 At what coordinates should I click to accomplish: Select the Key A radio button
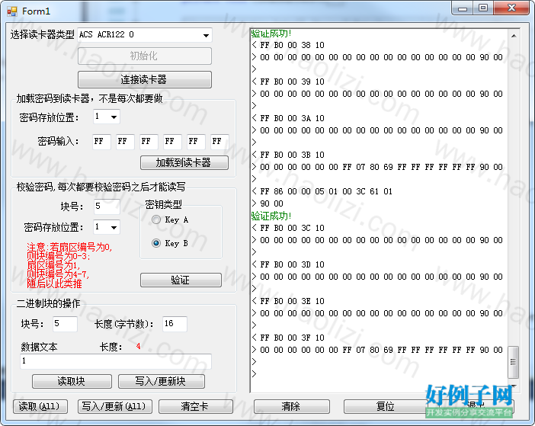coord(170,219)
